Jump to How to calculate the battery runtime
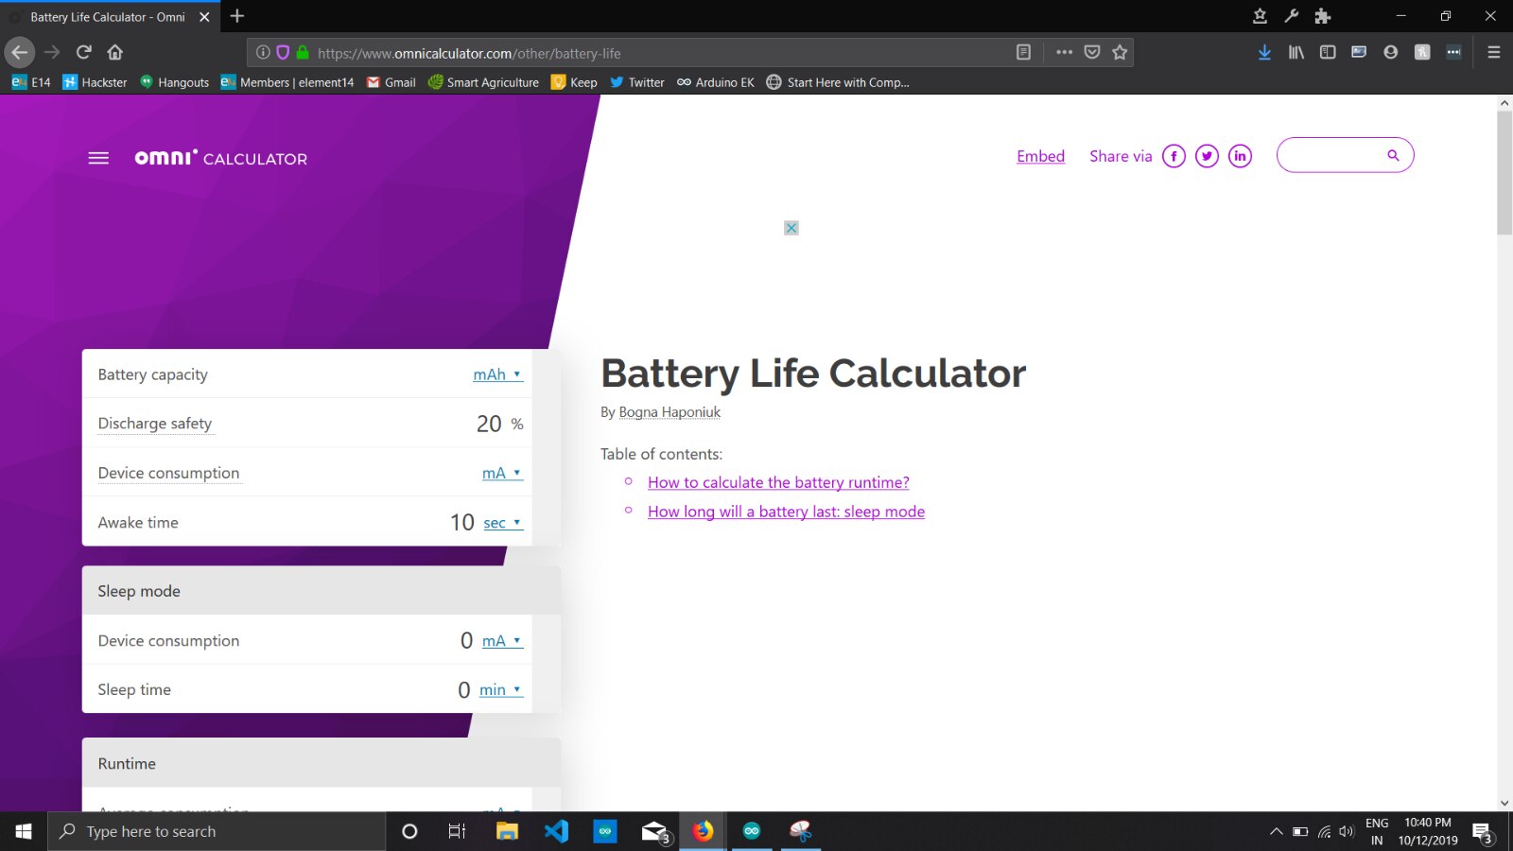 point(778,482)
